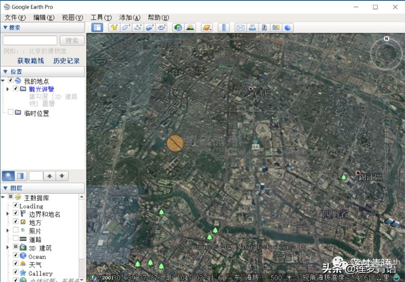
Task: Select the Ruler measurement tool
Action: 224,27
